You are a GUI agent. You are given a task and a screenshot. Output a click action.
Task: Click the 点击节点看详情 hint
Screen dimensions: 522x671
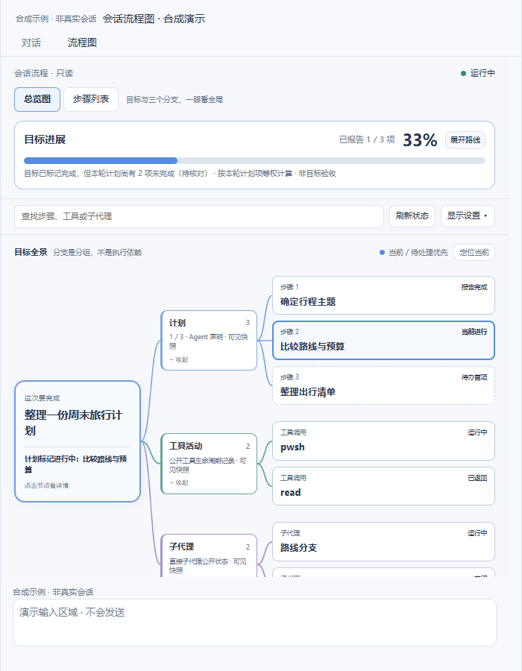[46, 485]
